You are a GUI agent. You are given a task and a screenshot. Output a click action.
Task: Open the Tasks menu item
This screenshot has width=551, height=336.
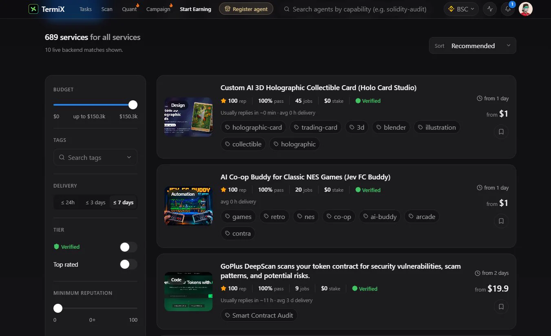pos(86,9)
